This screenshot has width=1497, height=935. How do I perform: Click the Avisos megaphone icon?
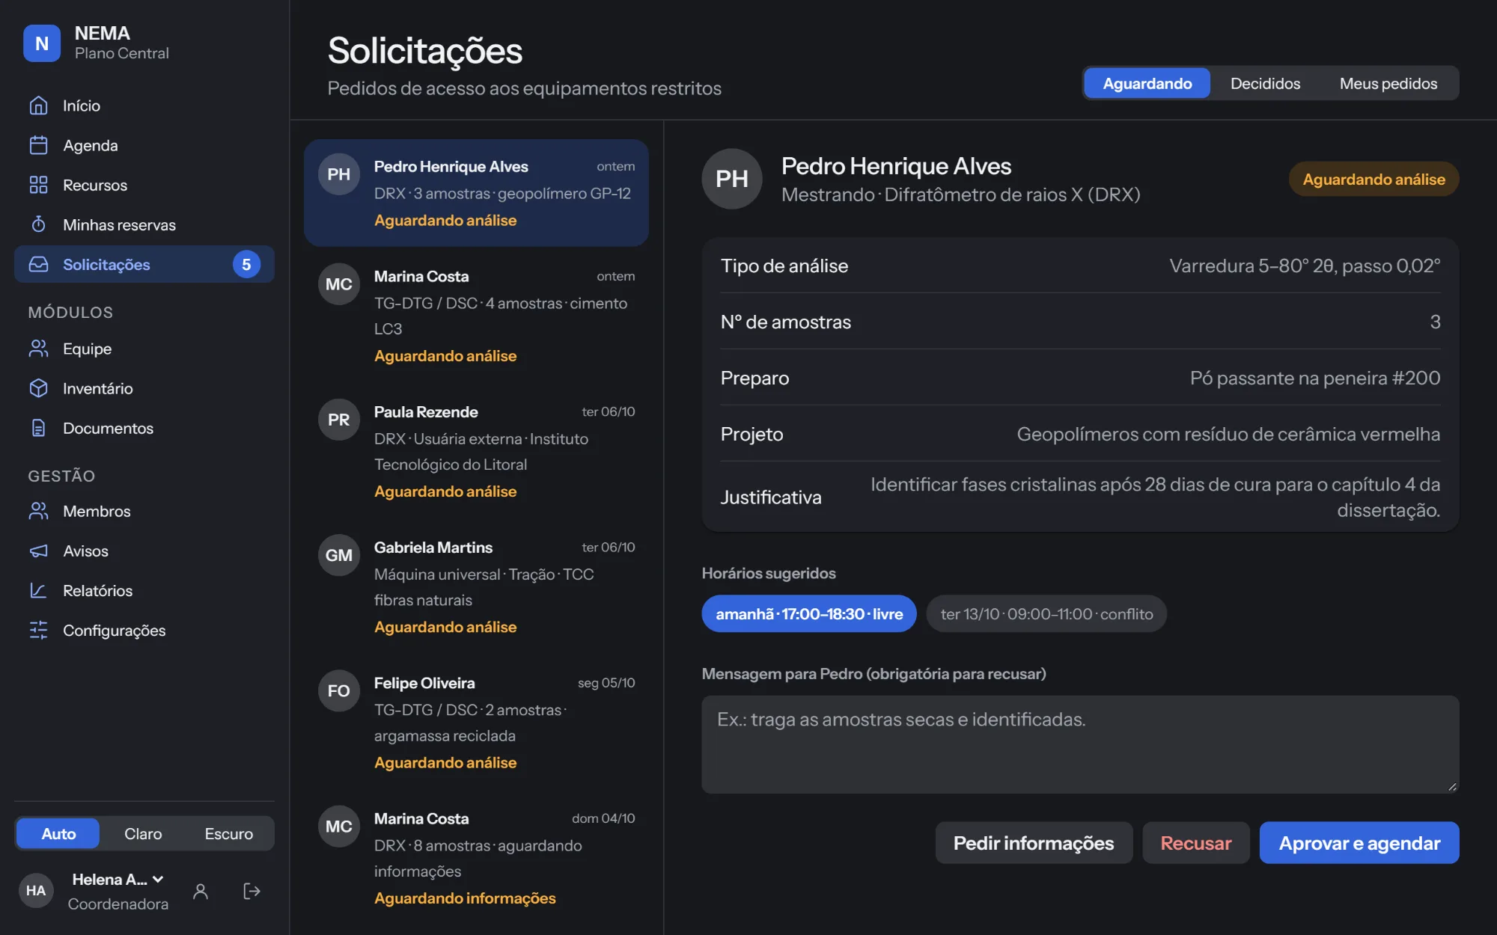point(38,551)
